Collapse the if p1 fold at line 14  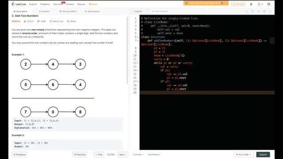(x=138, y=70)
